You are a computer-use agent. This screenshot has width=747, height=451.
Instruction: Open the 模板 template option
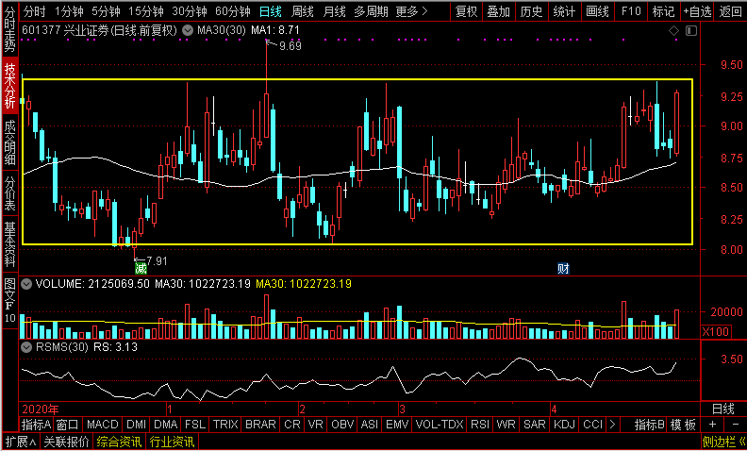[x=683, y=424]
